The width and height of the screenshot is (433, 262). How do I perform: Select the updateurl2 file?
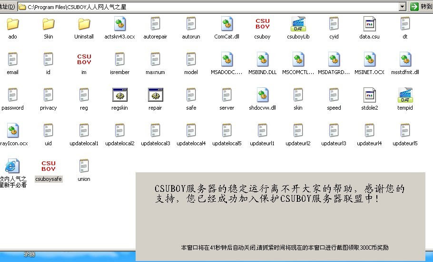click(x=298, y=131)
